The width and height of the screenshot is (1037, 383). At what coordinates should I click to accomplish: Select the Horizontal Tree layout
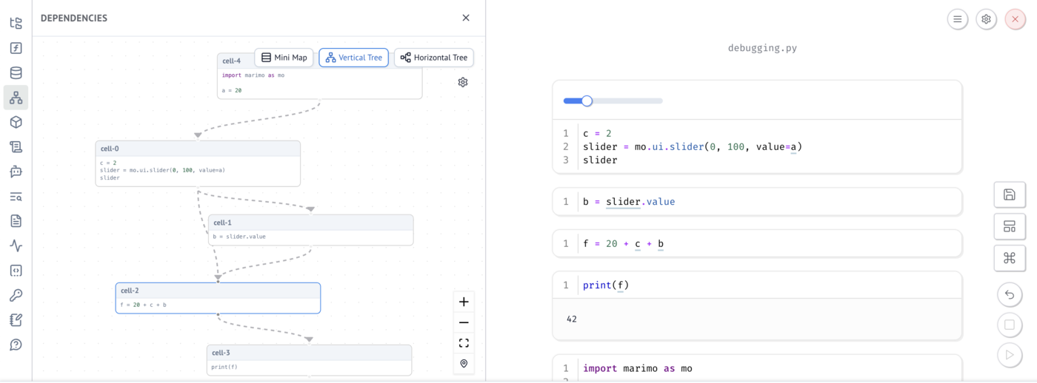(x=433, y=58)
